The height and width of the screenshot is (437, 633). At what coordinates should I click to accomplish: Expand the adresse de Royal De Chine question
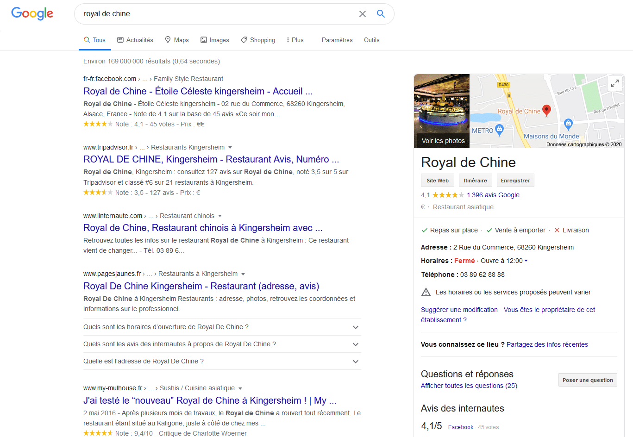tap(222, 361)
